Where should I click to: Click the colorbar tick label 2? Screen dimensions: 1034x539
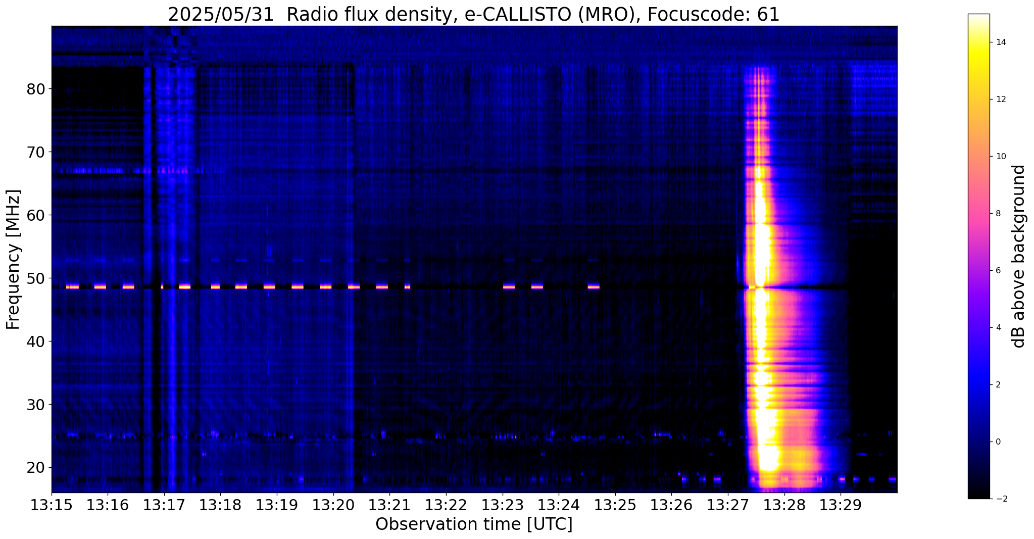tap(998, 385)
